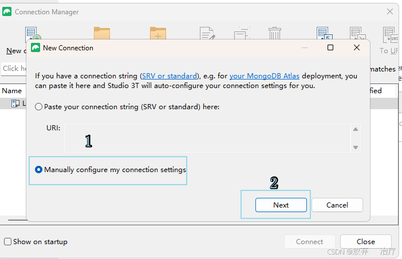Click the URI field scroll down arrow
402x259 pixels.
[x=356, y=148]
